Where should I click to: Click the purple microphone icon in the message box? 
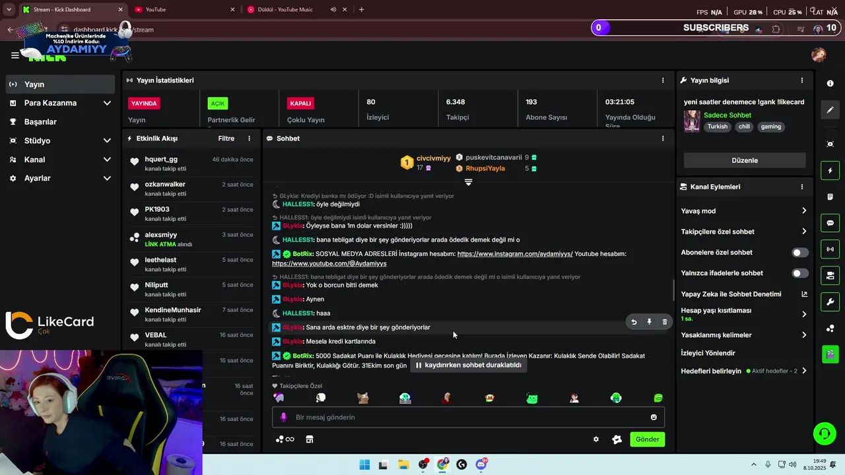pos(284,417)
